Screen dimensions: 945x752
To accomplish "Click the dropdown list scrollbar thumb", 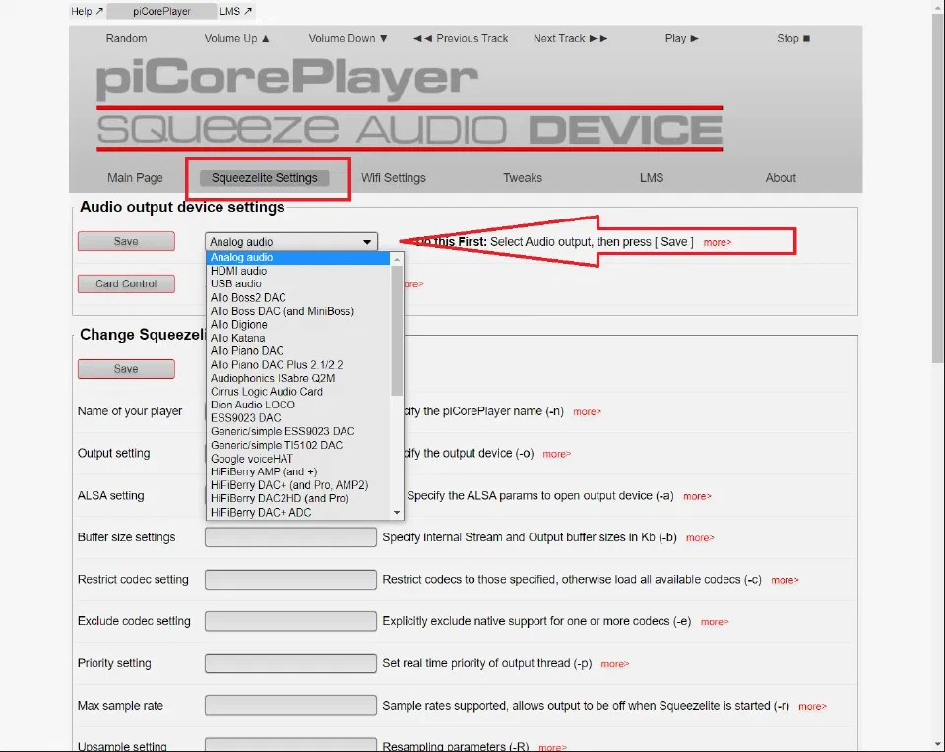I will (x=397, y=330).
